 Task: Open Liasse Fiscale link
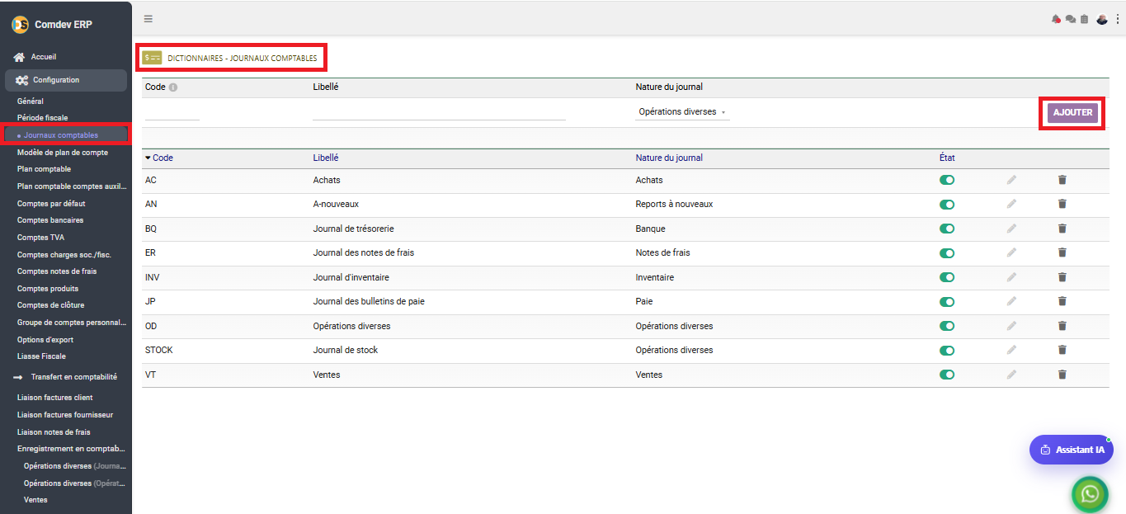[x=41, y=356]
